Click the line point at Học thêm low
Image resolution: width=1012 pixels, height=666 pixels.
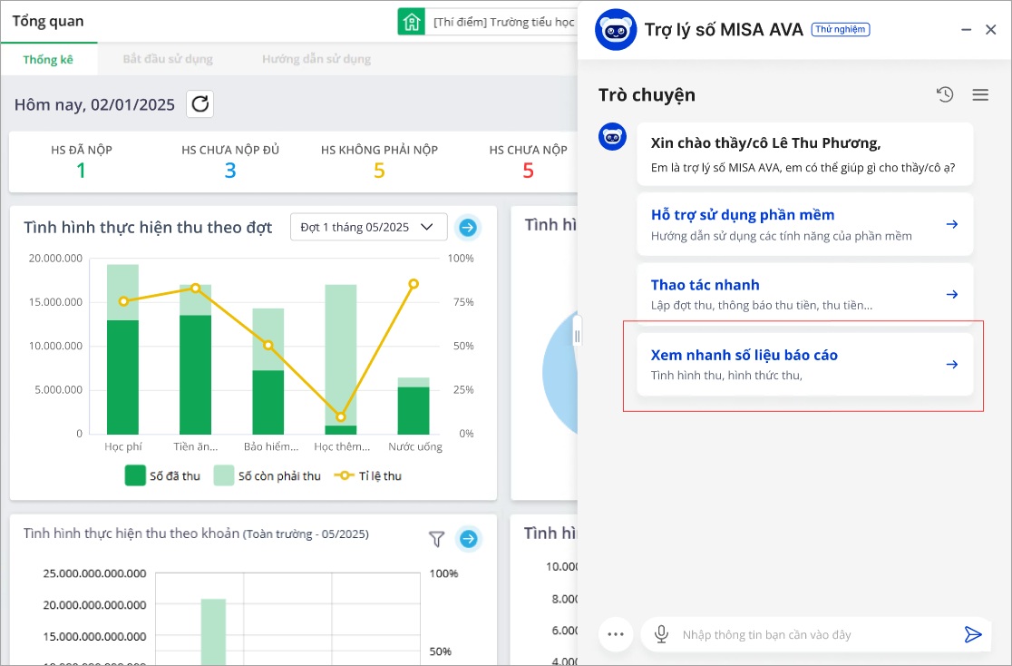[x=341, y=416]
